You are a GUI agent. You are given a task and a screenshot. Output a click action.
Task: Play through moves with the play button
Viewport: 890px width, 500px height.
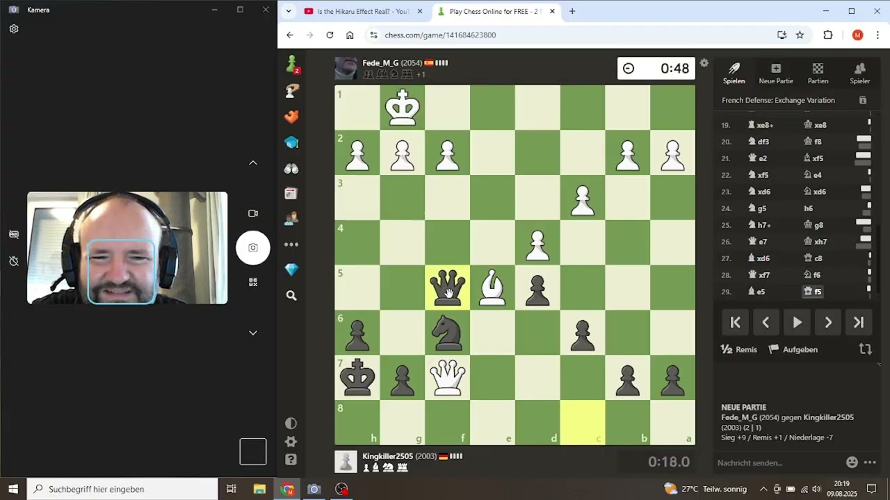(797, 322)
